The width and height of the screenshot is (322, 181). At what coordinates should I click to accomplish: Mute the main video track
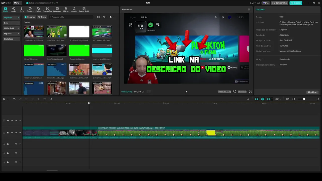pyautogui.click(x=16, y=133)
